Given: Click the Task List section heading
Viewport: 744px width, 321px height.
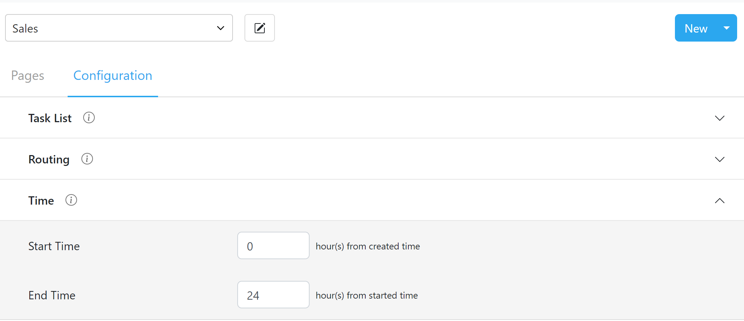Looking at the screenshot, I should (x=50, y=118).
